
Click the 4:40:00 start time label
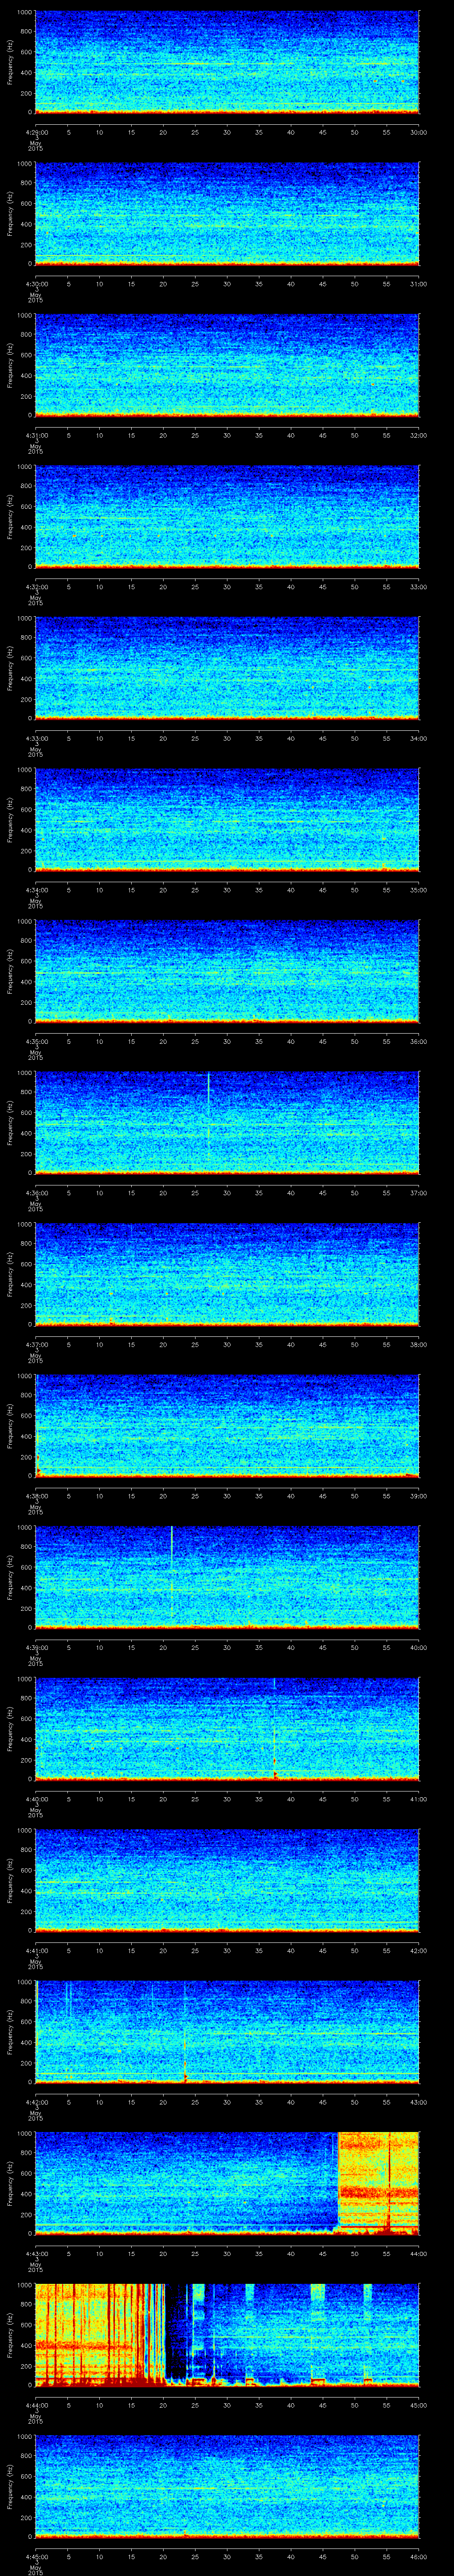point(36,1799)
